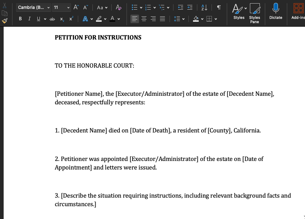Viewport: 305px width, 219px height.
Task: Show or hide paragraph marks
Action: pyautogui.click(x=219, y=7)
